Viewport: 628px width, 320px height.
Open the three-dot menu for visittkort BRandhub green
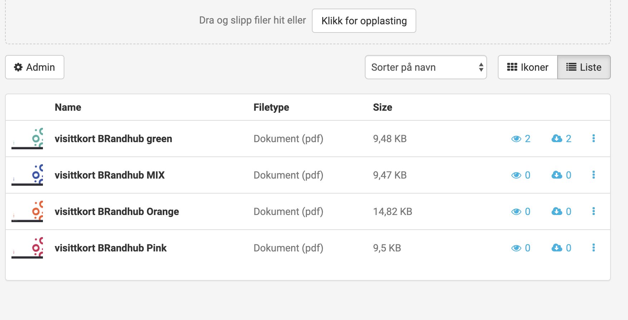click(x=594, y=138)
